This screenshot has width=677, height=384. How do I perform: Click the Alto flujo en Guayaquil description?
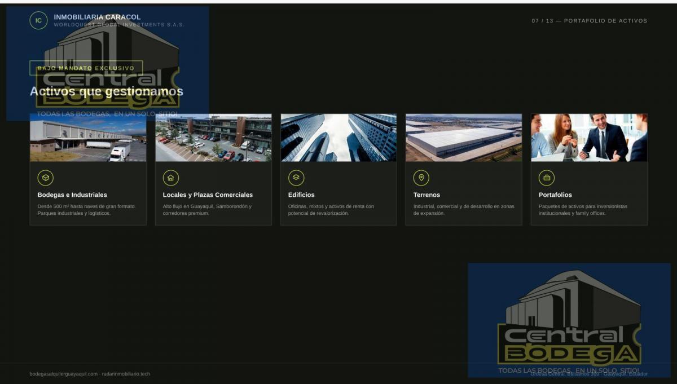207,210
